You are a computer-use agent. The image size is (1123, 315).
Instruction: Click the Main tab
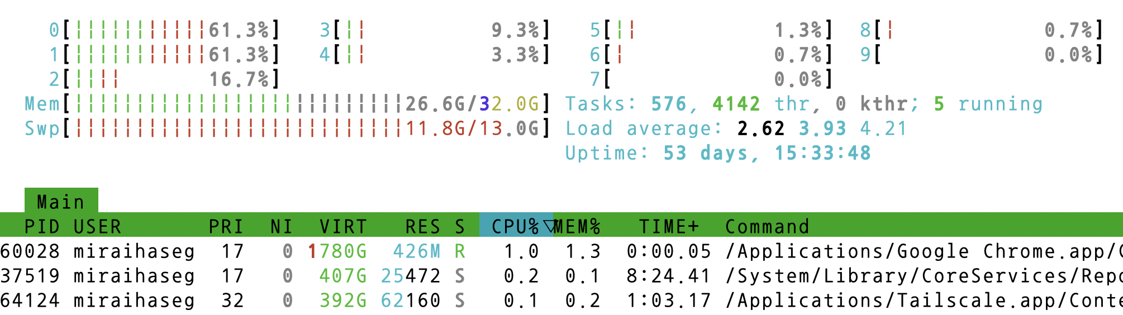[x=61, y=201]
